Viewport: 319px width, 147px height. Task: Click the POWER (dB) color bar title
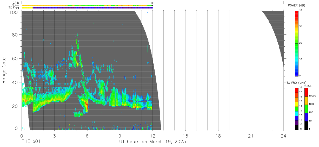click(x=296, y=5)
